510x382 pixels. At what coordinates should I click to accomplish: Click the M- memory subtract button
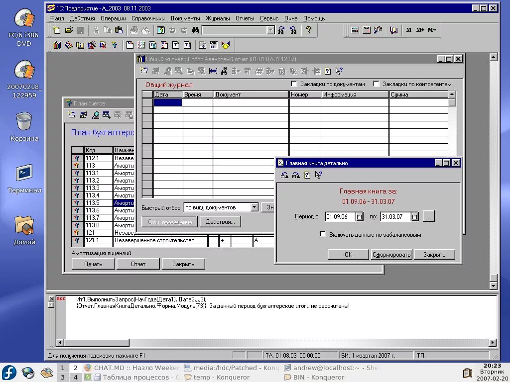pos(432,30)
